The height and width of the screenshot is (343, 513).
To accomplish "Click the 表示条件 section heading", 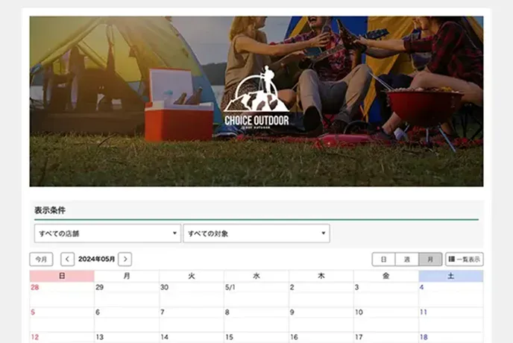I will pyautogui.click(x=50, y=210).
